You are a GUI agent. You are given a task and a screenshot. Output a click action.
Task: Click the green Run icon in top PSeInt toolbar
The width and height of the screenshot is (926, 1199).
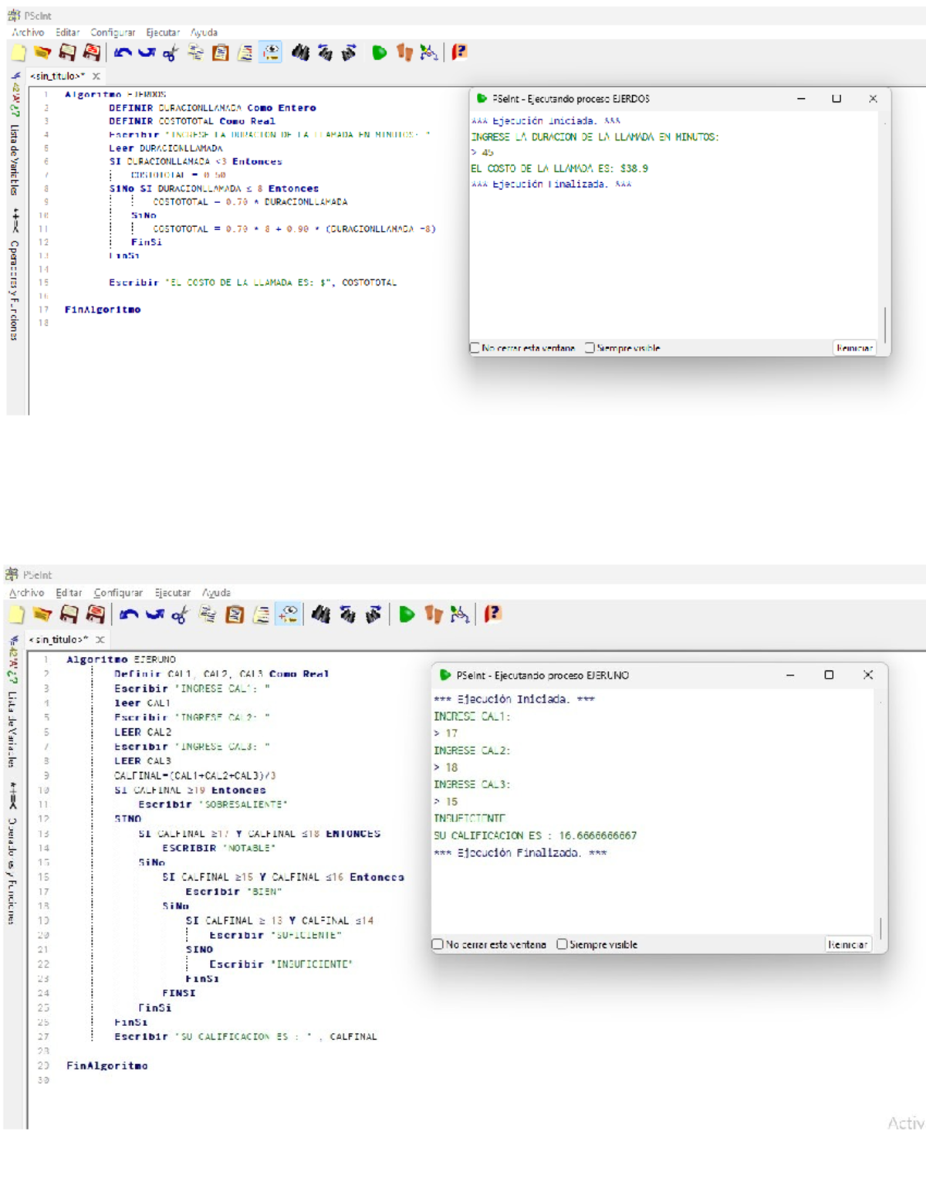pyautogui.click(x=379, y=52)
